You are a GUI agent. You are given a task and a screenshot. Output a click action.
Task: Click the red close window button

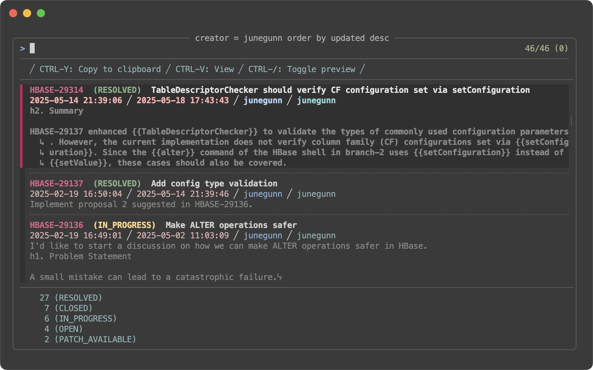tap(13, 13)
